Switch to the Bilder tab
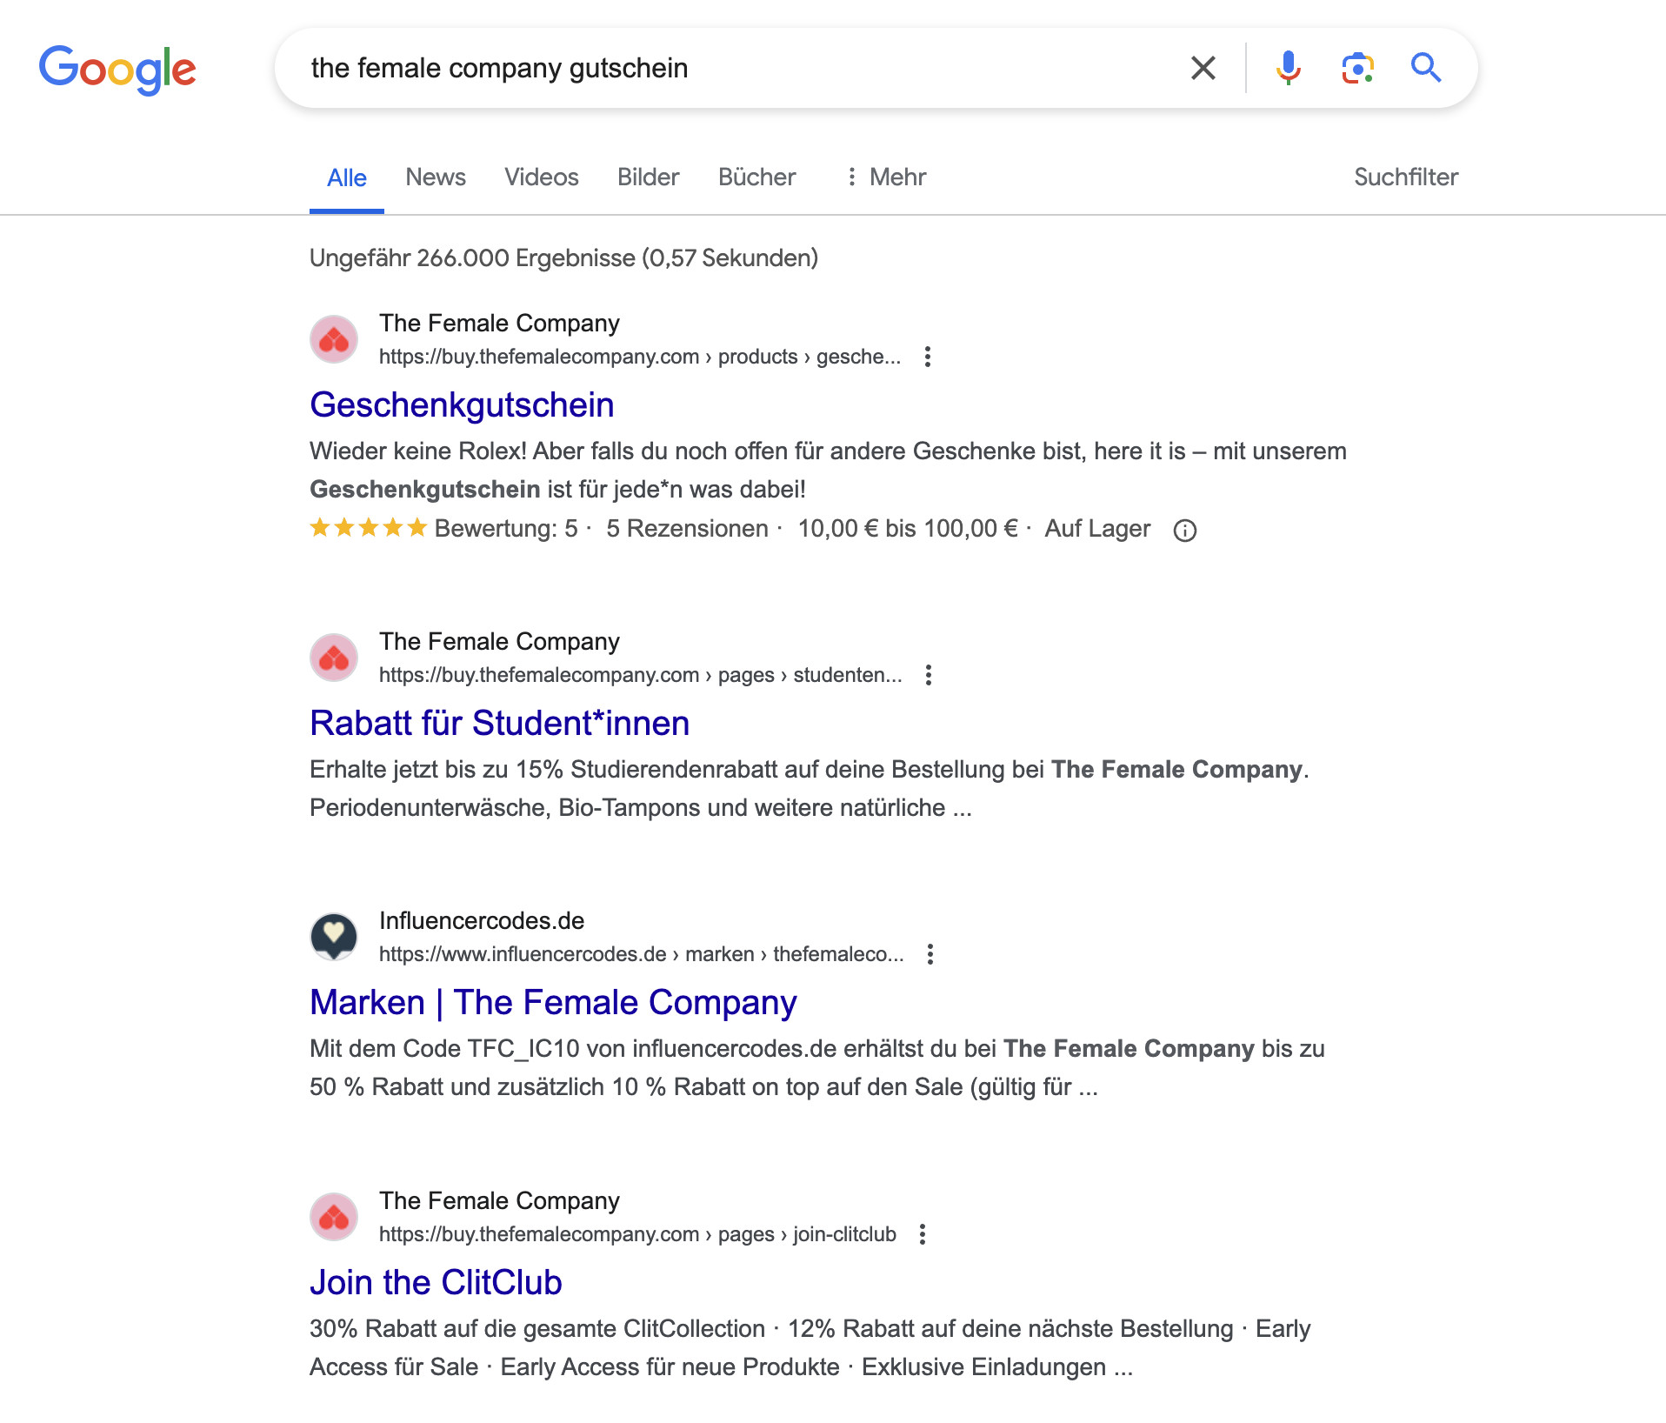The height and width of the screenshot is (1423, 1666). 647,177
